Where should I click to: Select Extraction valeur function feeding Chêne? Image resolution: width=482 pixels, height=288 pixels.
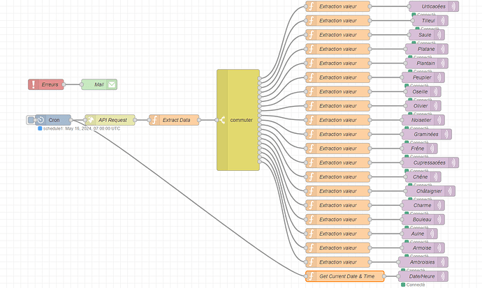(338, 176)
